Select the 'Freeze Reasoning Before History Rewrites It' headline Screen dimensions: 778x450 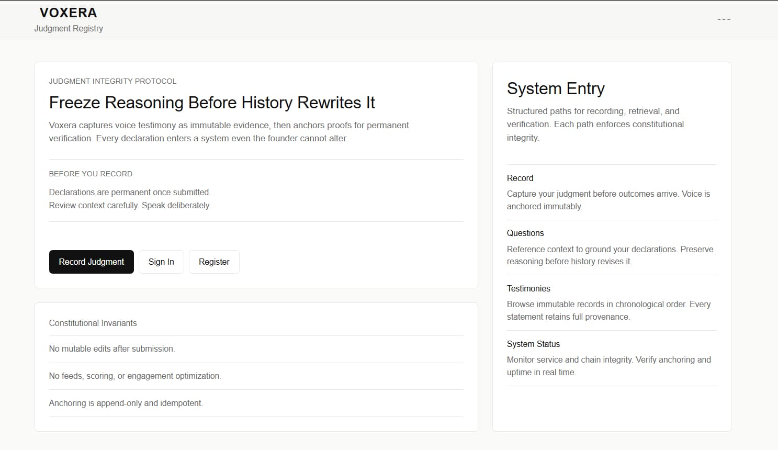click(212, 103)
